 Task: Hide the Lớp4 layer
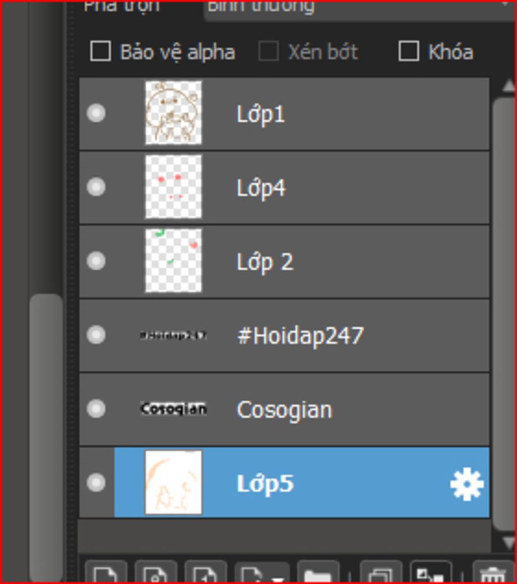96,186
